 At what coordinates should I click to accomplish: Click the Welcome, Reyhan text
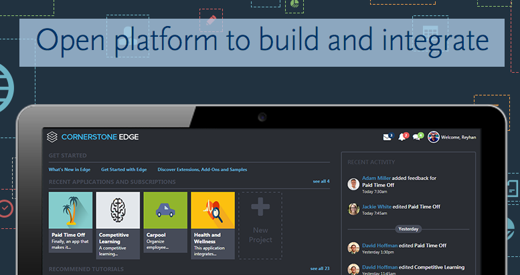pyautogui.click(x=458, y=137)
